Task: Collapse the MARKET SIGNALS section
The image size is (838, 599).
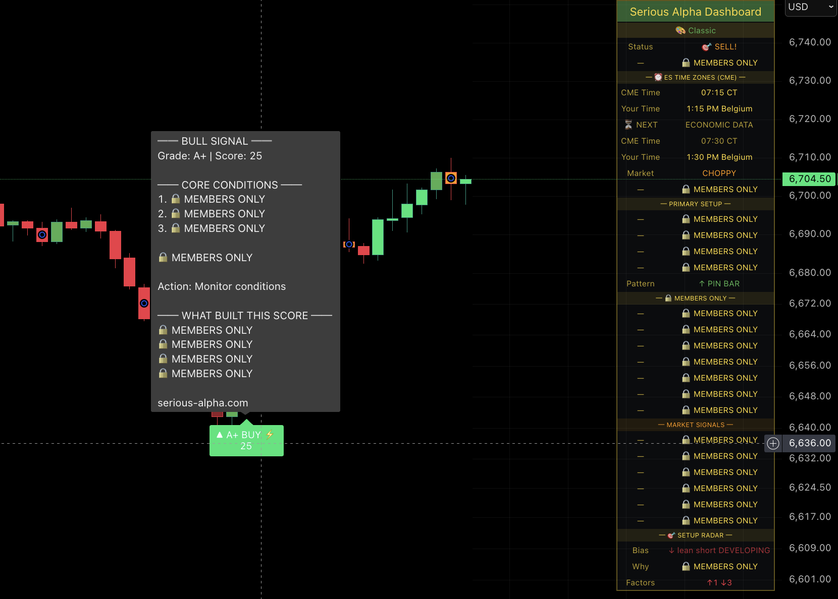Action: (696, 425)
